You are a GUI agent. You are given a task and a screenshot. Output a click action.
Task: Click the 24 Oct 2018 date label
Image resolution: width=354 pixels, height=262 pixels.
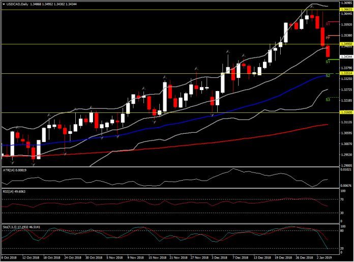73,257
